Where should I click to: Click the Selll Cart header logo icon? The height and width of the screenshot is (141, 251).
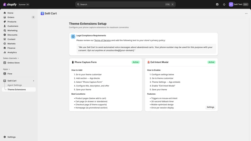(42, 13)
